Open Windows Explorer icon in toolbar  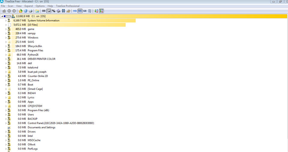[37, 11]
